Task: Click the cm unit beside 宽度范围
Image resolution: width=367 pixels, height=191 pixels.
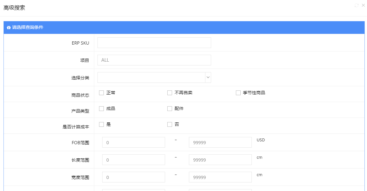Action: point(260,175)
